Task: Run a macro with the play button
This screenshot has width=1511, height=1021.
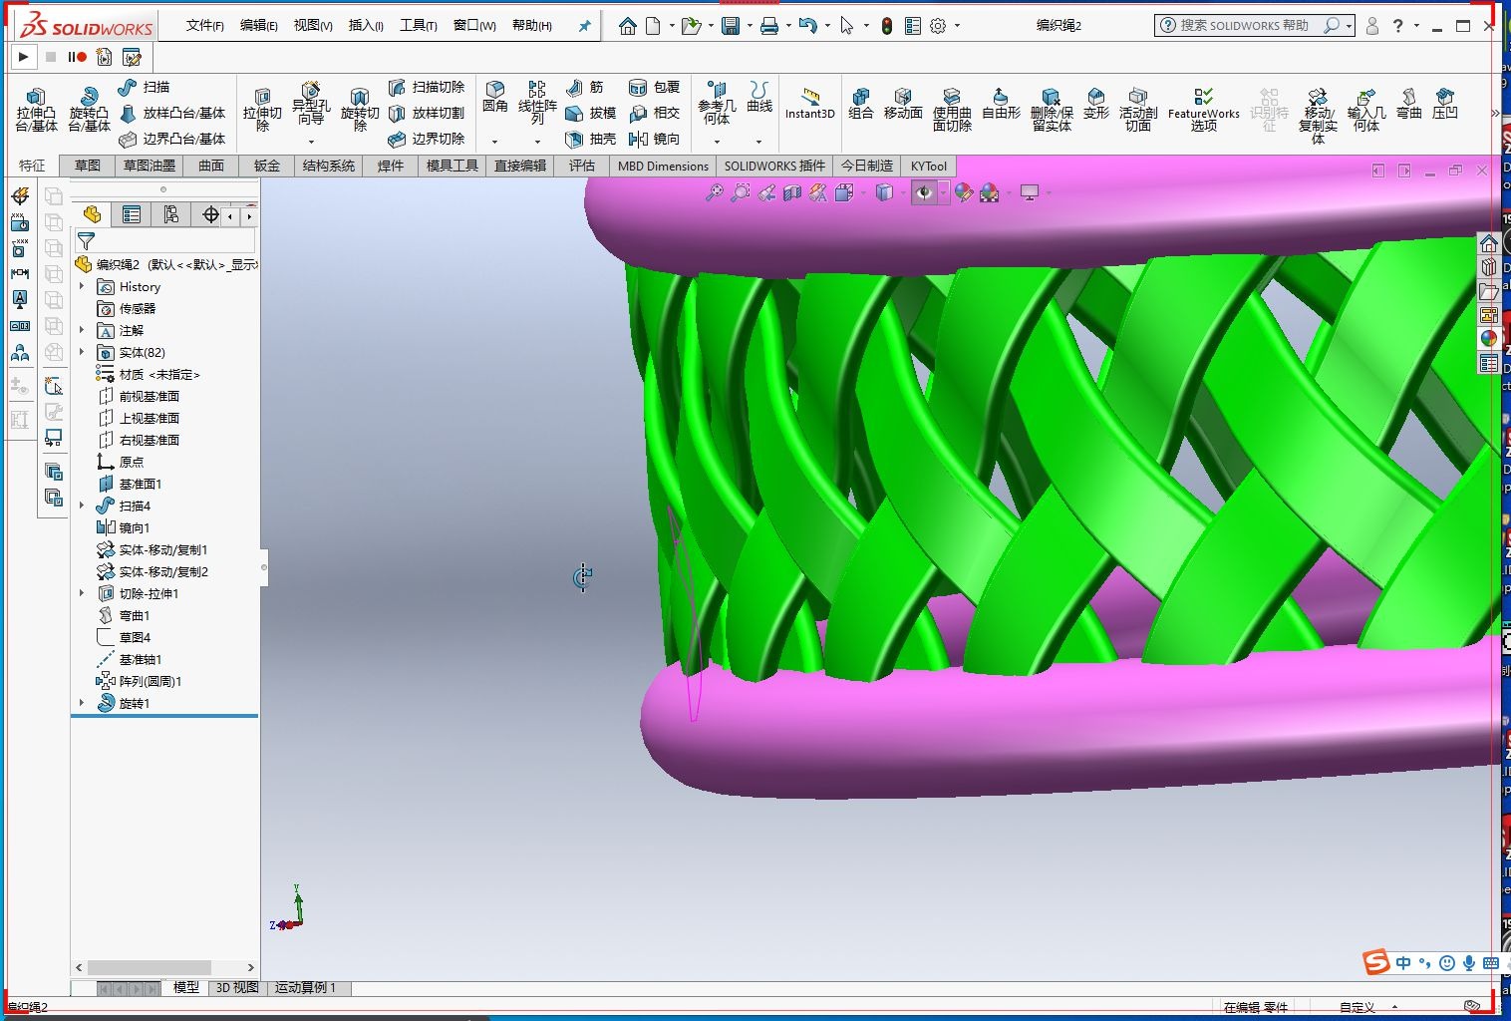Action: coord(22,57)
